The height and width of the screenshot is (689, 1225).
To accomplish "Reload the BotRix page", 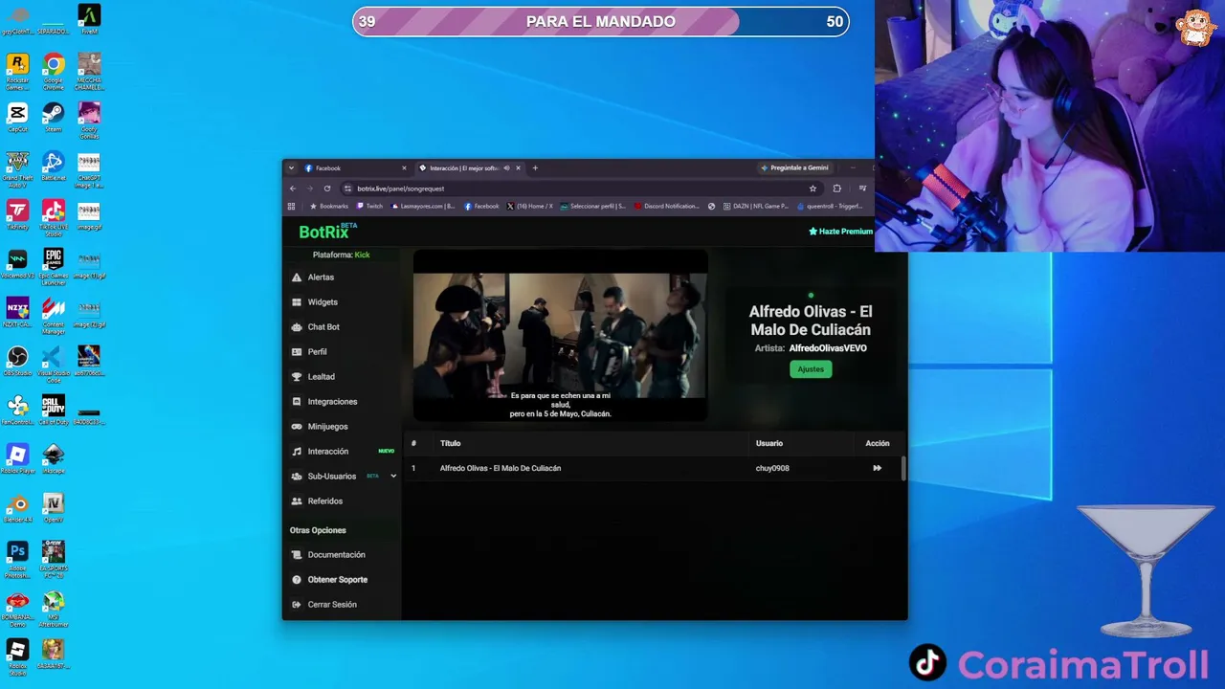I will click(x=327, y=189).
